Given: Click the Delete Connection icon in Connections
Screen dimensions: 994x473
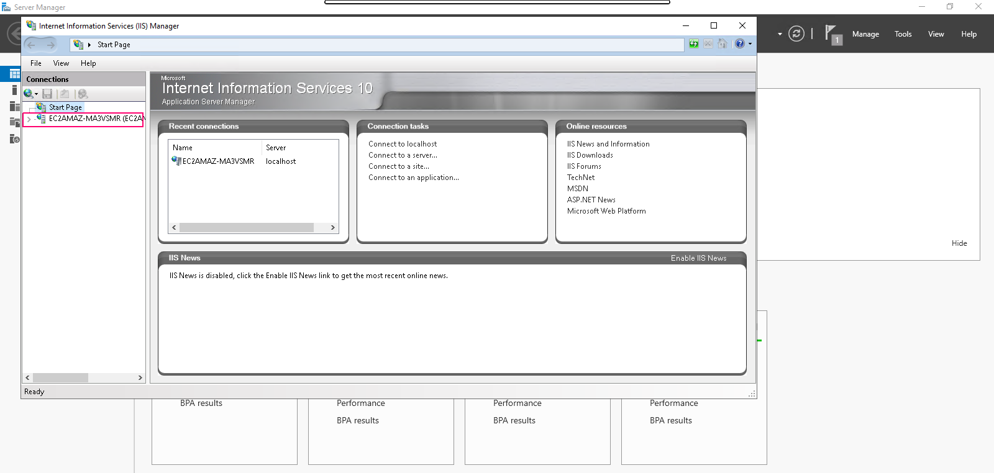Looking at the screenshot, I should (83, 94).
